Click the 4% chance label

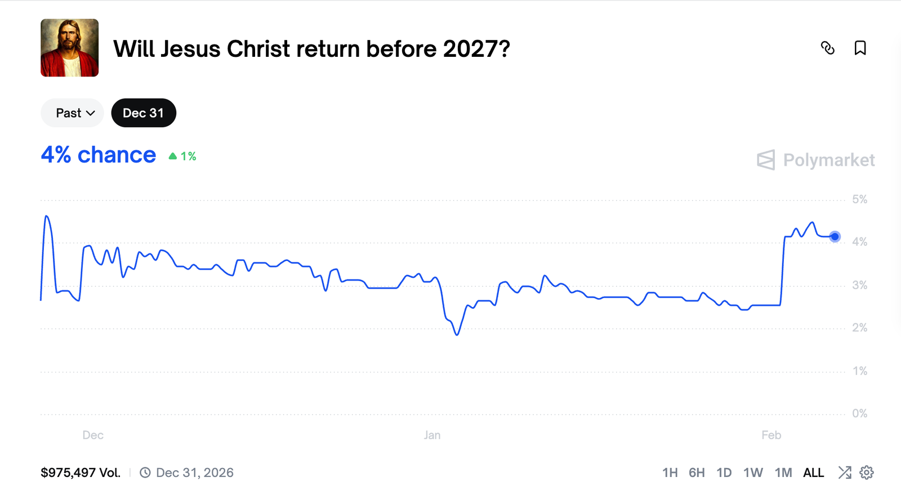pyautogui.click(x=98, y=154)
